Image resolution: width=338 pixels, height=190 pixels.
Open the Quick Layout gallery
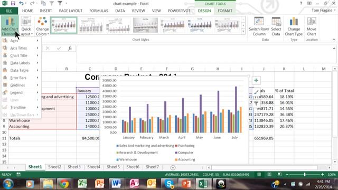point(26,26)
